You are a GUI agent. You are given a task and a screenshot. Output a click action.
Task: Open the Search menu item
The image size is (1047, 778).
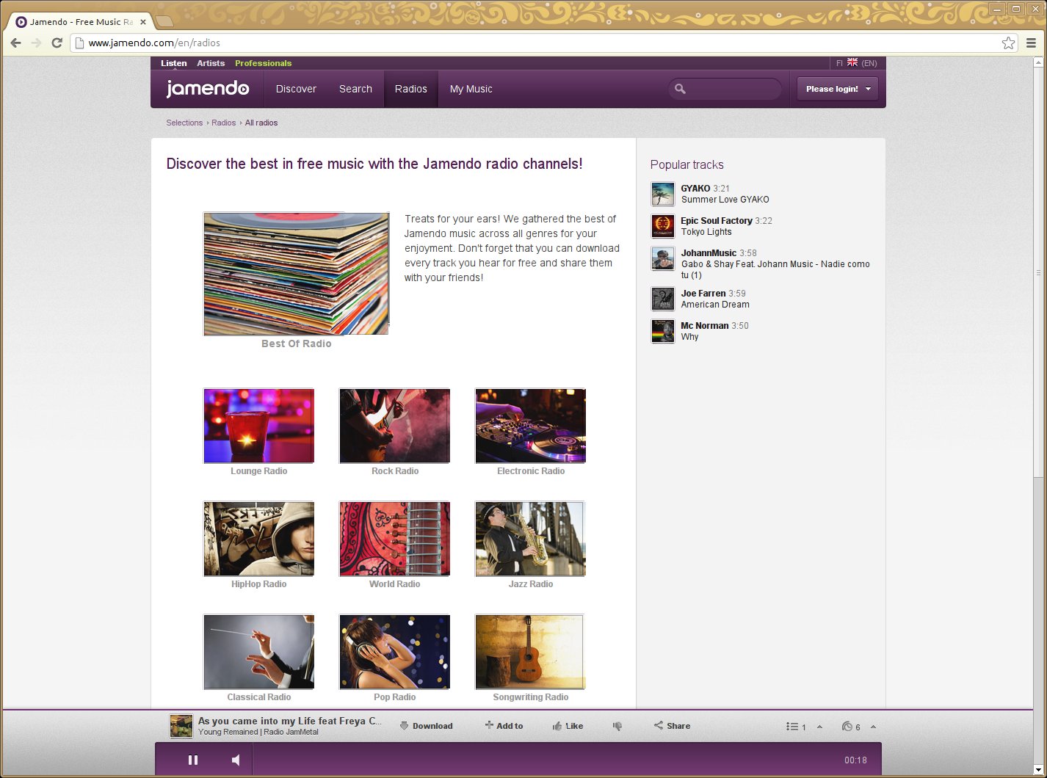[355, 89]
